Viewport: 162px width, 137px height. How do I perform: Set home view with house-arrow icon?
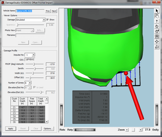point(157,31)
